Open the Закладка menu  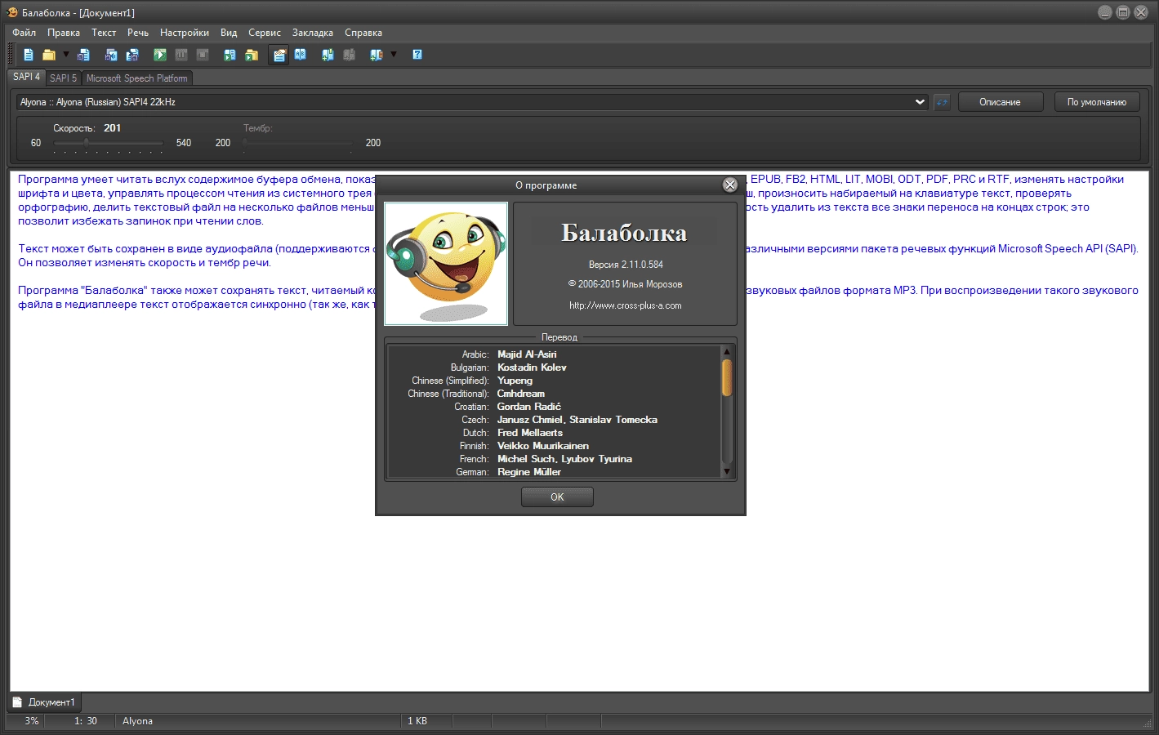[x=313, y=33]
